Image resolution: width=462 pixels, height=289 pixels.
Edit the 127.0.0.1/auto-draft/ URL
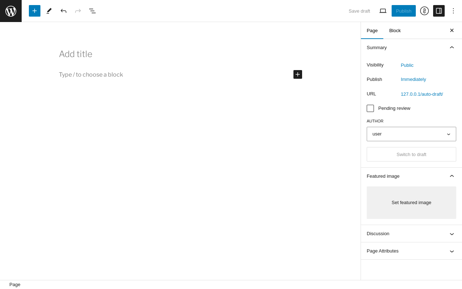click(422, 94)
